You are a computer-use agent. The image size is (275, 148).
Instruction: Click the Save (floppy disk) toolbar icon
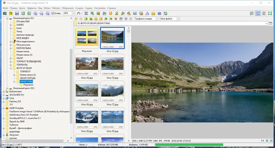[17, 13]
